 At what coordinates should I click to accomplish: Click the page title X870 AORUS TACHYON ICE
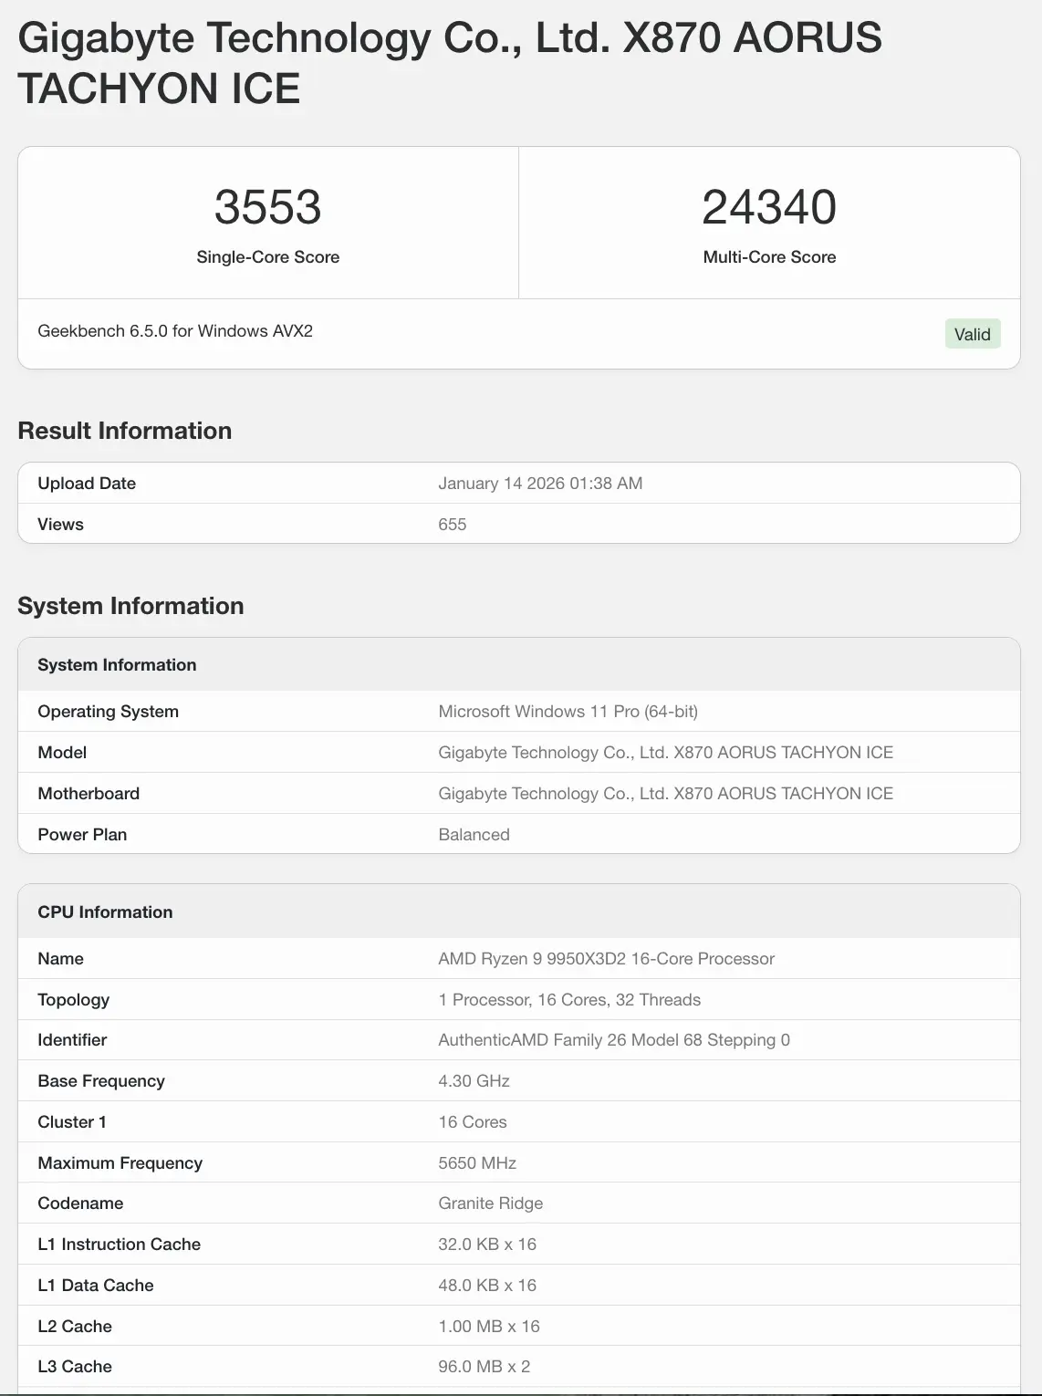[x=449, y=63]
